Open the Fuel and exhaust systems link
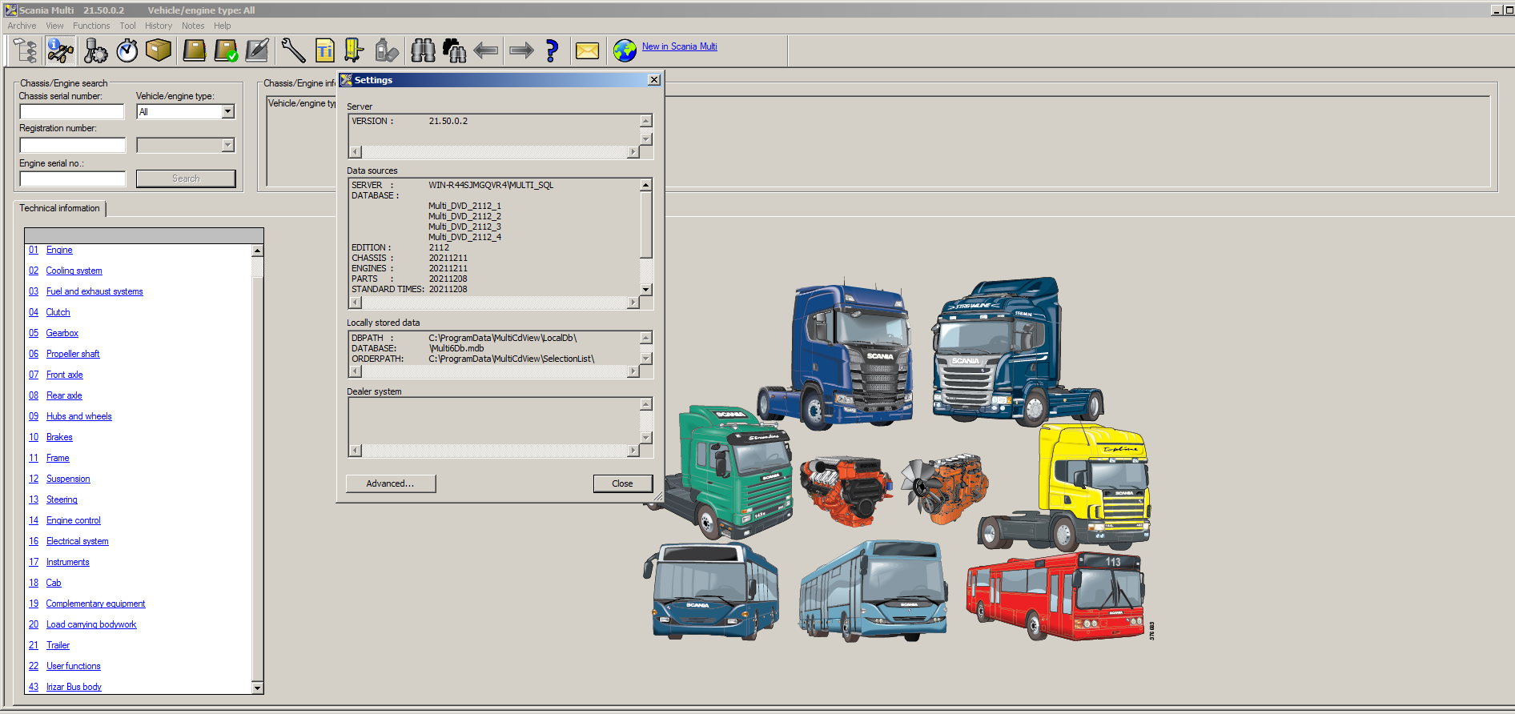The image size is (1515, 714). point(94,291)
